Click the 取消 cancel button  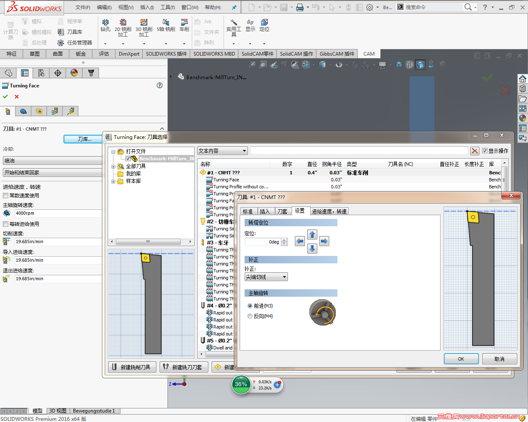pyautogui.click(x=500, y=359)
